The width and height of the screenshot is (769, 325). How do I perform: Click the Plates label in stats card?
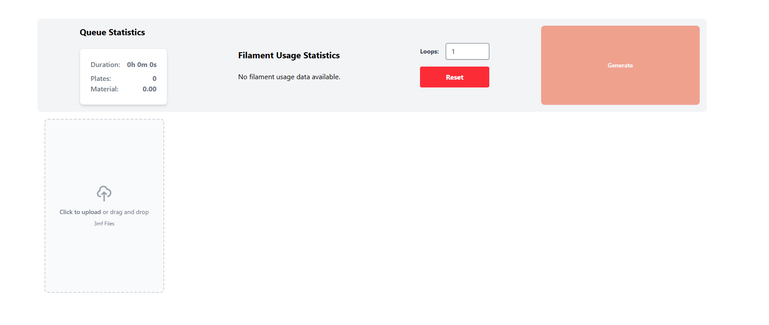[x=101, y=78]
